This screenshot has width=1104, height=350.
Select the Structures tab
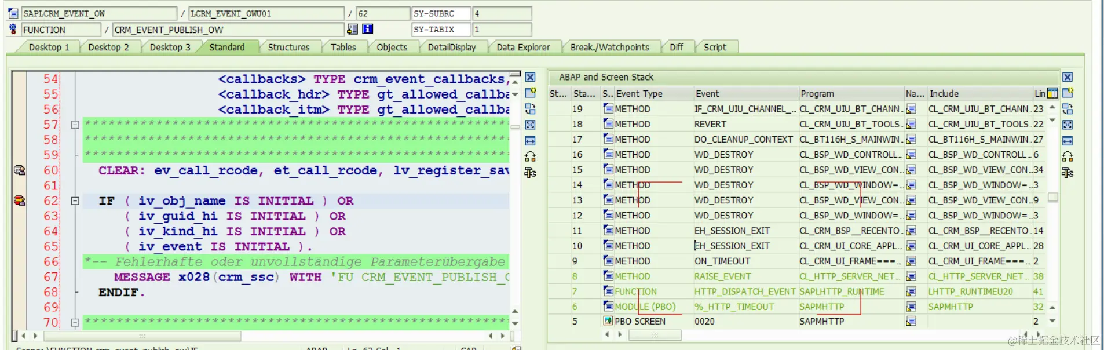click(288, 48)
